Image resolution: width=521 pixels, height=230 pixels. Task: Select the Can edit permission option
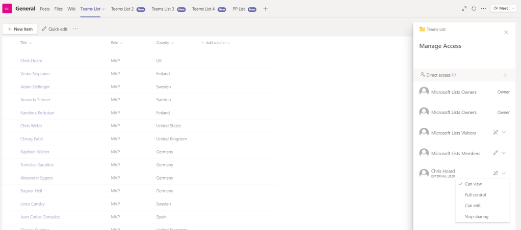[473, 206]
